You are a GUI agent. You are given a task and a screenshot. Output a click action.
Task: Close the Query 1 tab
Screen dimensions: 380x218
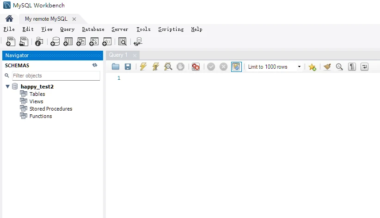coord(135,56)
